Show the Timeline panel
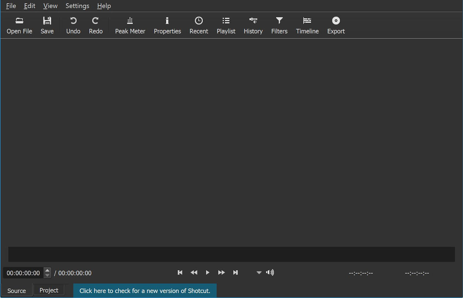The image size is (463, 298). pos(307,25)
